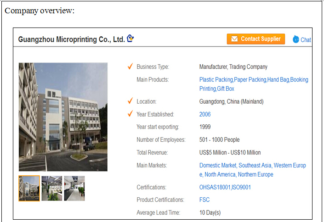This screenshot has width=324, height=222.
Task: Click the envelope icon on Contact Supplier
Action: pyautogui.click(x=234, y=39)
